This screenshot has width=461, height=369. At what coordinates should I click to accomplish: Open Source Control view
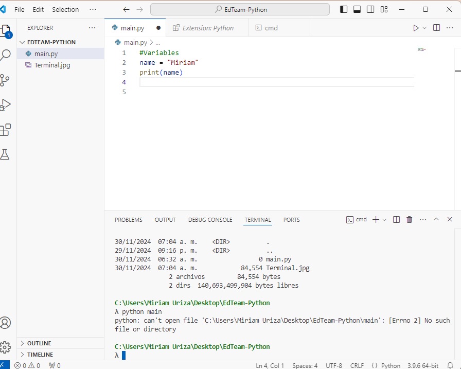click(5, 80)
